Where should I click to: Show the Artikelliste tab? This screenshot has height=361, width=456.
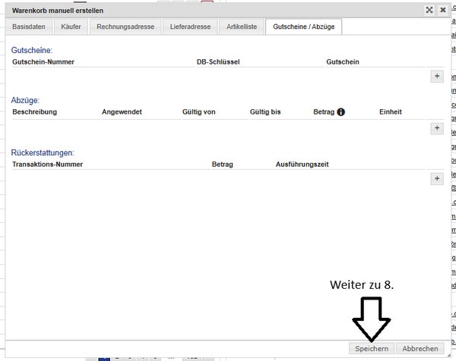click(242, 27)
